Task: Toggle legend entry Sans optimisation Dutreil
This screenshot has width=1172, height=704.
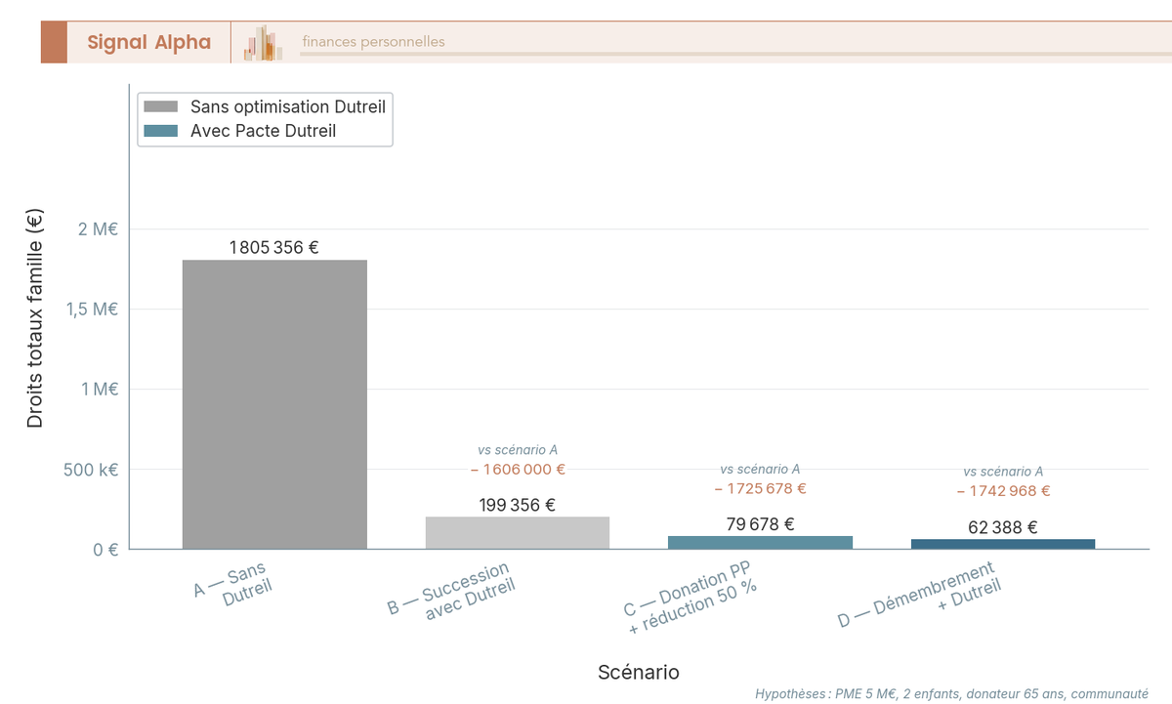Action: [x=265, y=106]
